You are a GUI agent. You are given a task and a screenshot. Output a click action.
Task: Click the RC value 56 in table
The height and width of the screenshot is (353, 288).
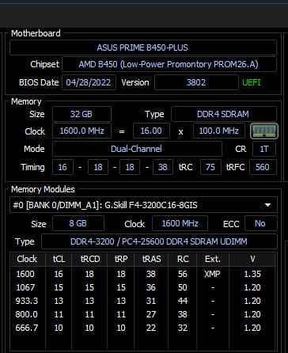tap(183, 274)
